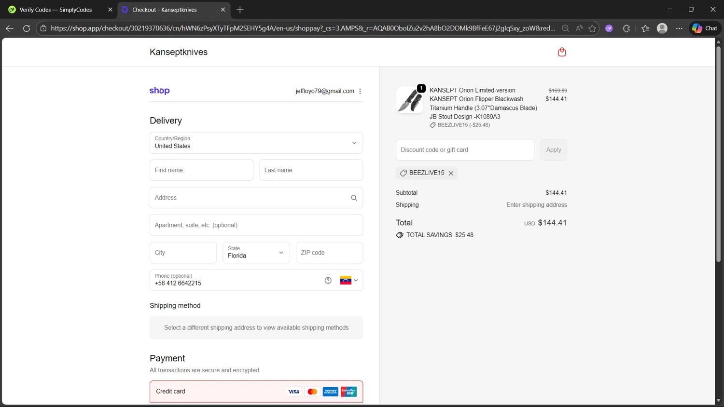The height and width of the screenshot is (407, 724).
Task: Open account options menu next to email
Action: point(360,91)
